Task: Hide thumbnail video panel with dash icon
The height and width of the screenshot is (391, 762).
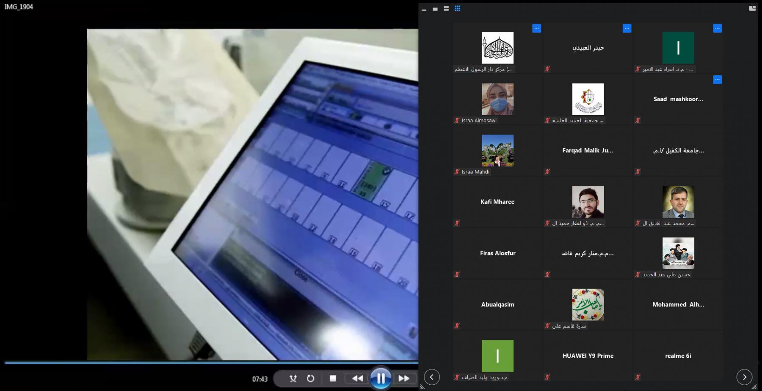Action: [424, 9]
